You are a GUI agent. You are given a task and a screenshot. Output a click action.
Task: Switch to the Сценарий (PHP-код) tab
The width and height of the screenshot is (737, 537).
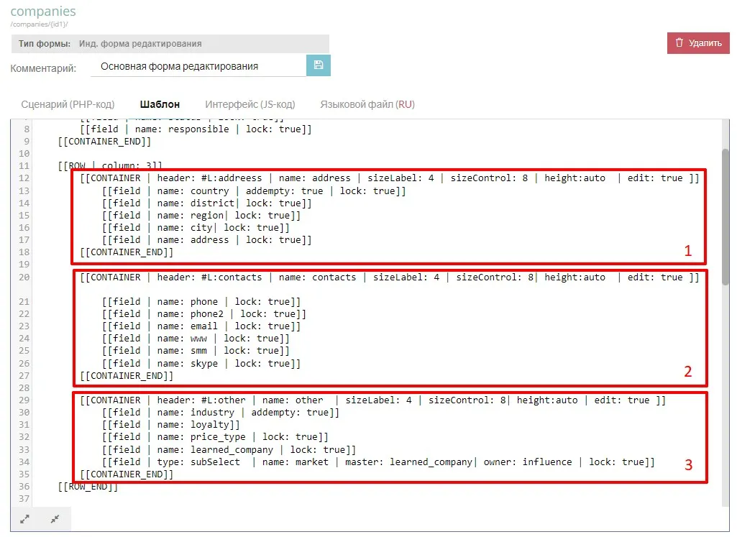click(68, 104)
